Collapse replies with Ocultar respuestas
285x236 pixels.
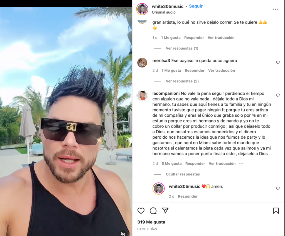[x=183, y=174]
